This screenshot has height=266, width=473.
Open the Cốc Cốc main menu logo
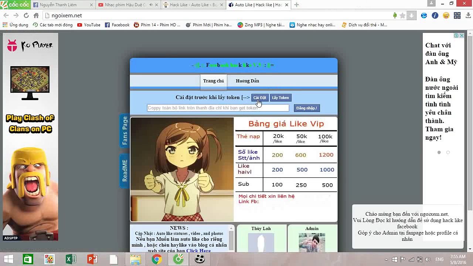click(15, 4)
